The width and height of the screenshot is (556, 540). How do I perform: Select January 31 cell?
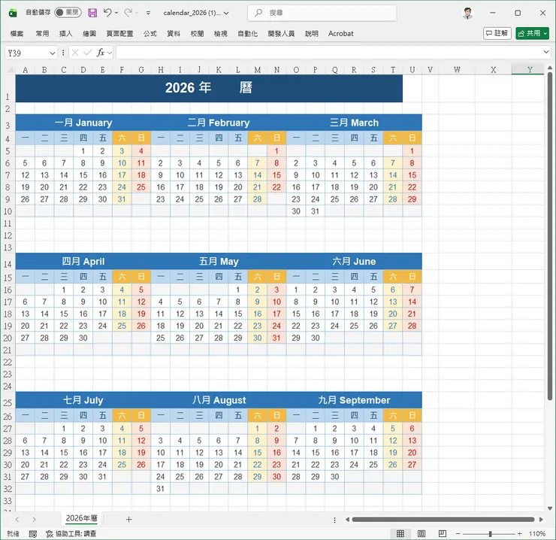coord(122,199)
